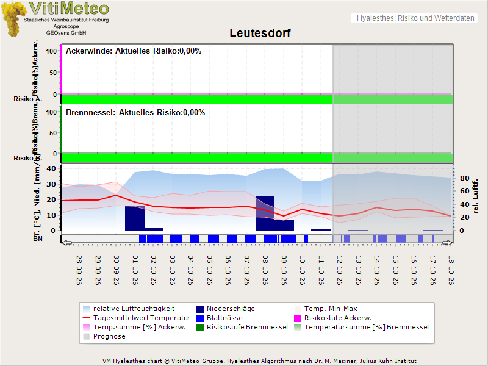Click the 'Temp. Min-Max' legend label
488x366 pixels.
click(331, 309)
